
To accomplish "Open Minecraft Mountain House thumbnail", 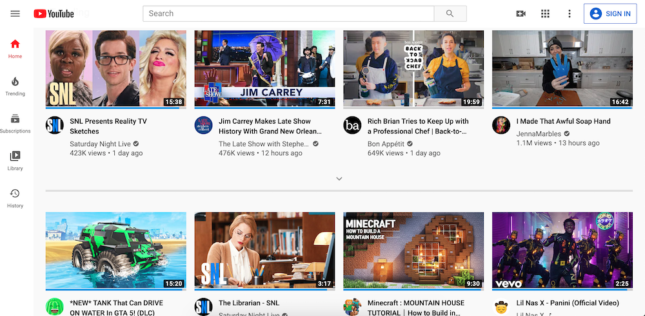I will point(414,250).
